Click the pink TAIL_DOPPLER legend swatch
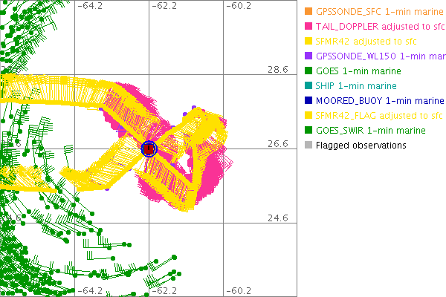The height and width of the screenshot is (297, 446). (308, 26)
